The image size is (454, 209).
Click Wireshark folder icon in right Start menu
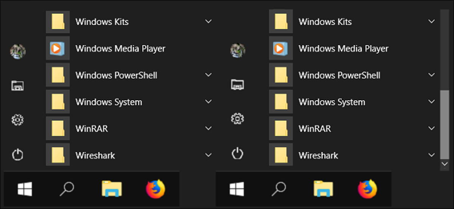coord(281,155)
